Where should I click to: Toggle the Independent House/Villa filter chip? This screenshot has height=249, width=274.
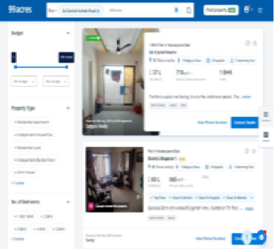point(33,135)
